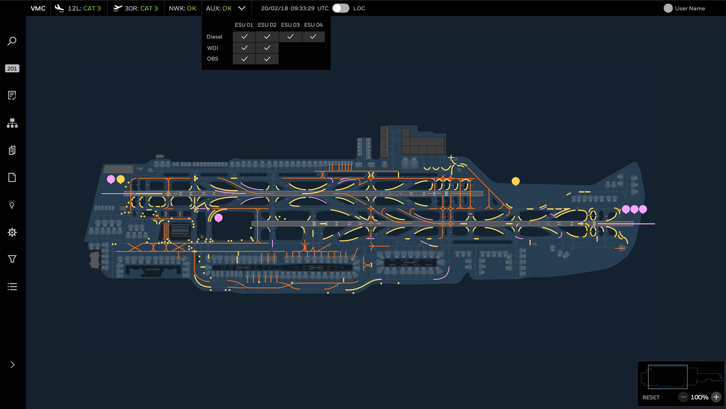The image size is (726, 409).
Task: Click the VMC status item
Action: (38, 8)
